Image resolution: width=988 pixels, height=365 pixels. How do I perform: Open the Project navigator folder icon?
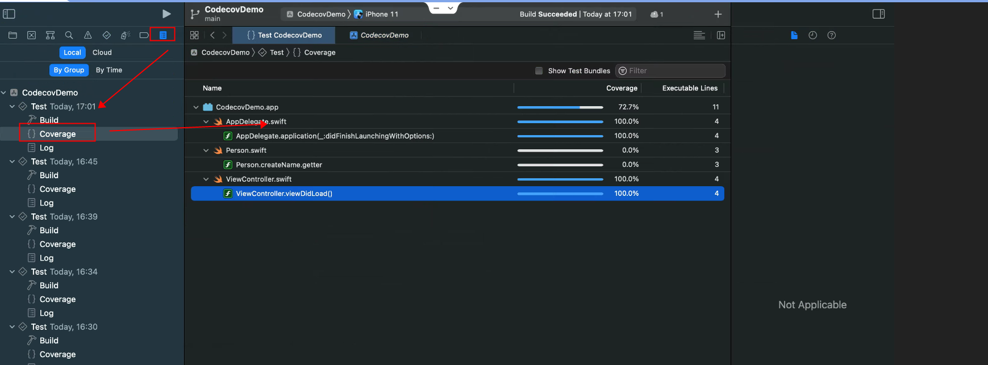click(x=12, y=35)
